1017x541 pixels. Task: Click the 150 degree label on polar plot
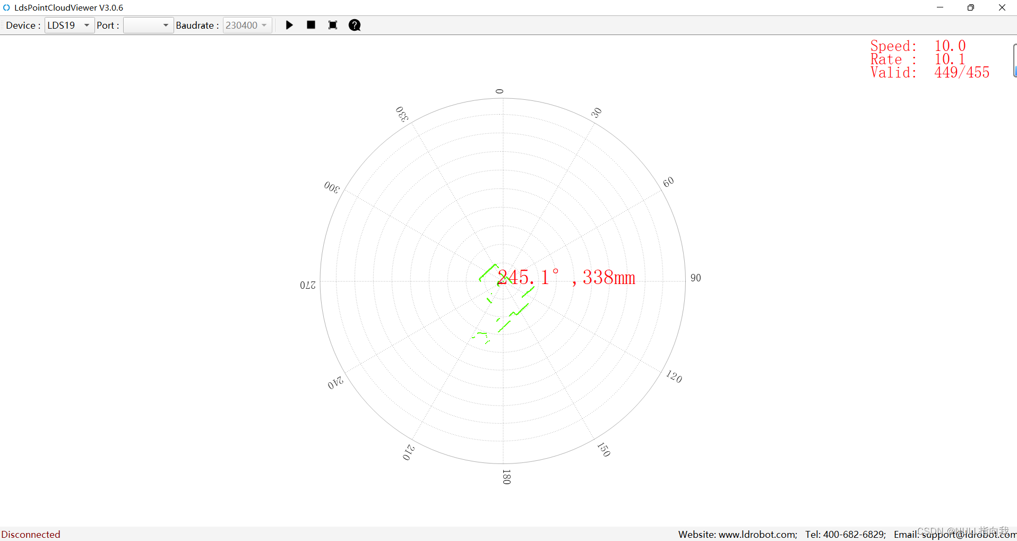coord(604,449)
